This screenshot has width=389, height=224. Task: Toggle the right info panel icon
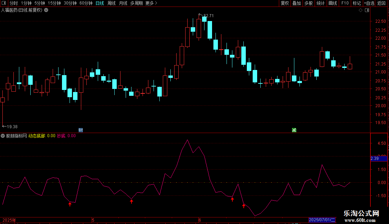click(367, 10)
